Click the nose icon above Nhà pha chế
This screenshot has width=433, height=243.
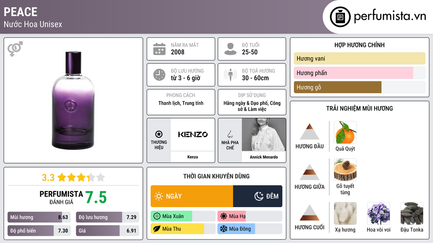(230, 134)
